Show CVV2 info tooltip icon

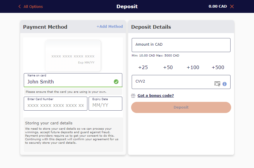point(224,84)
